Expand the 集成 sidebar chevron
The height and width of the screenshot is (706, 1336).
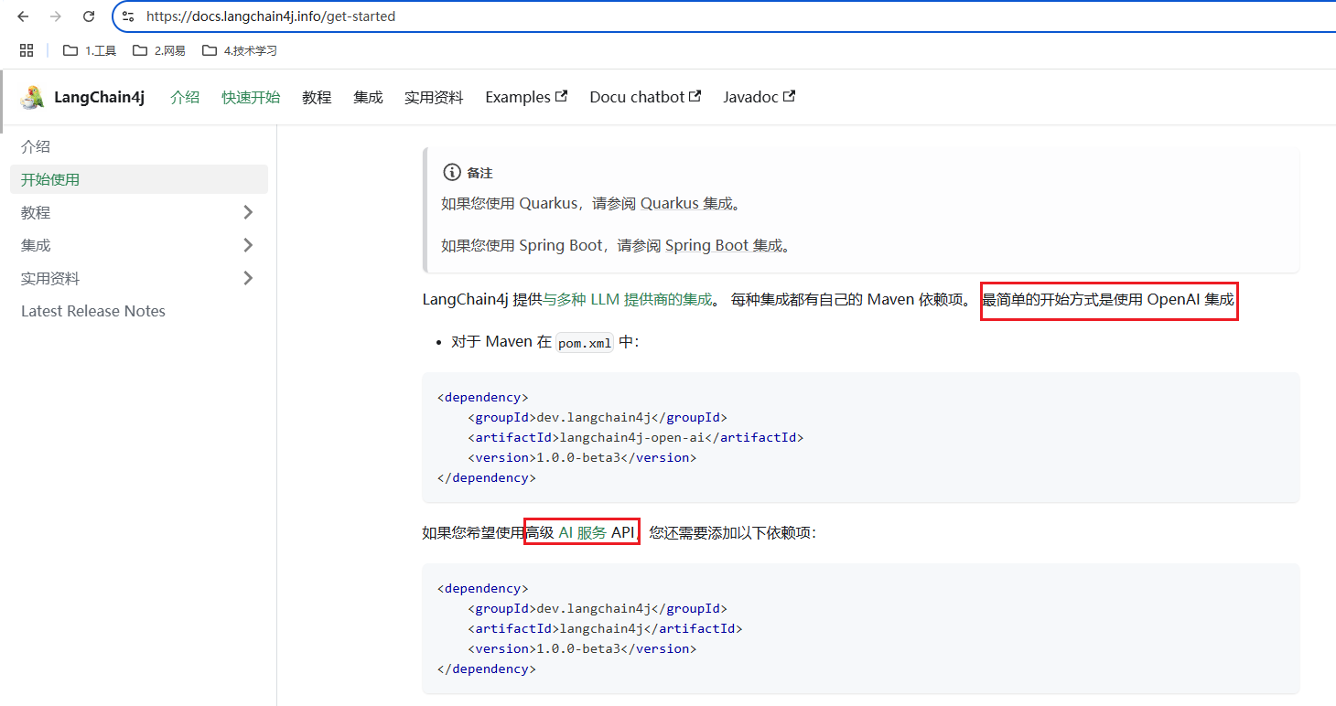pos(248,245)
